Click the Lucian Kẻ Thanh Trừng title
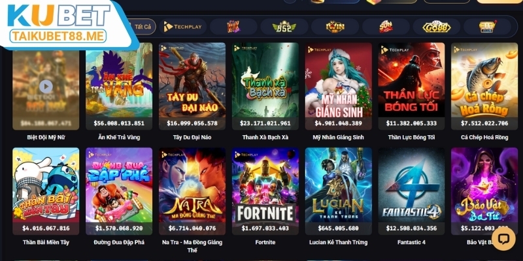 [x=338, y=242]
